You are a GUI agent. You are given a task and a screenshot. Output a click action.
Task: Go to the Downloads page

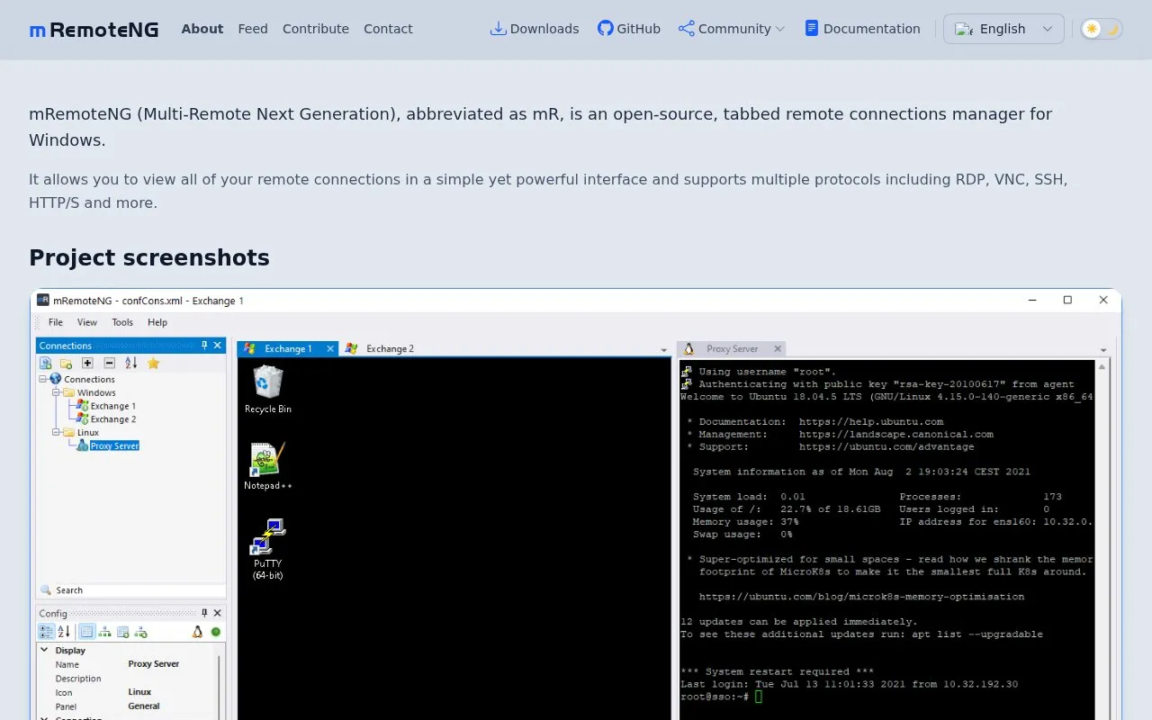(535, 29)
